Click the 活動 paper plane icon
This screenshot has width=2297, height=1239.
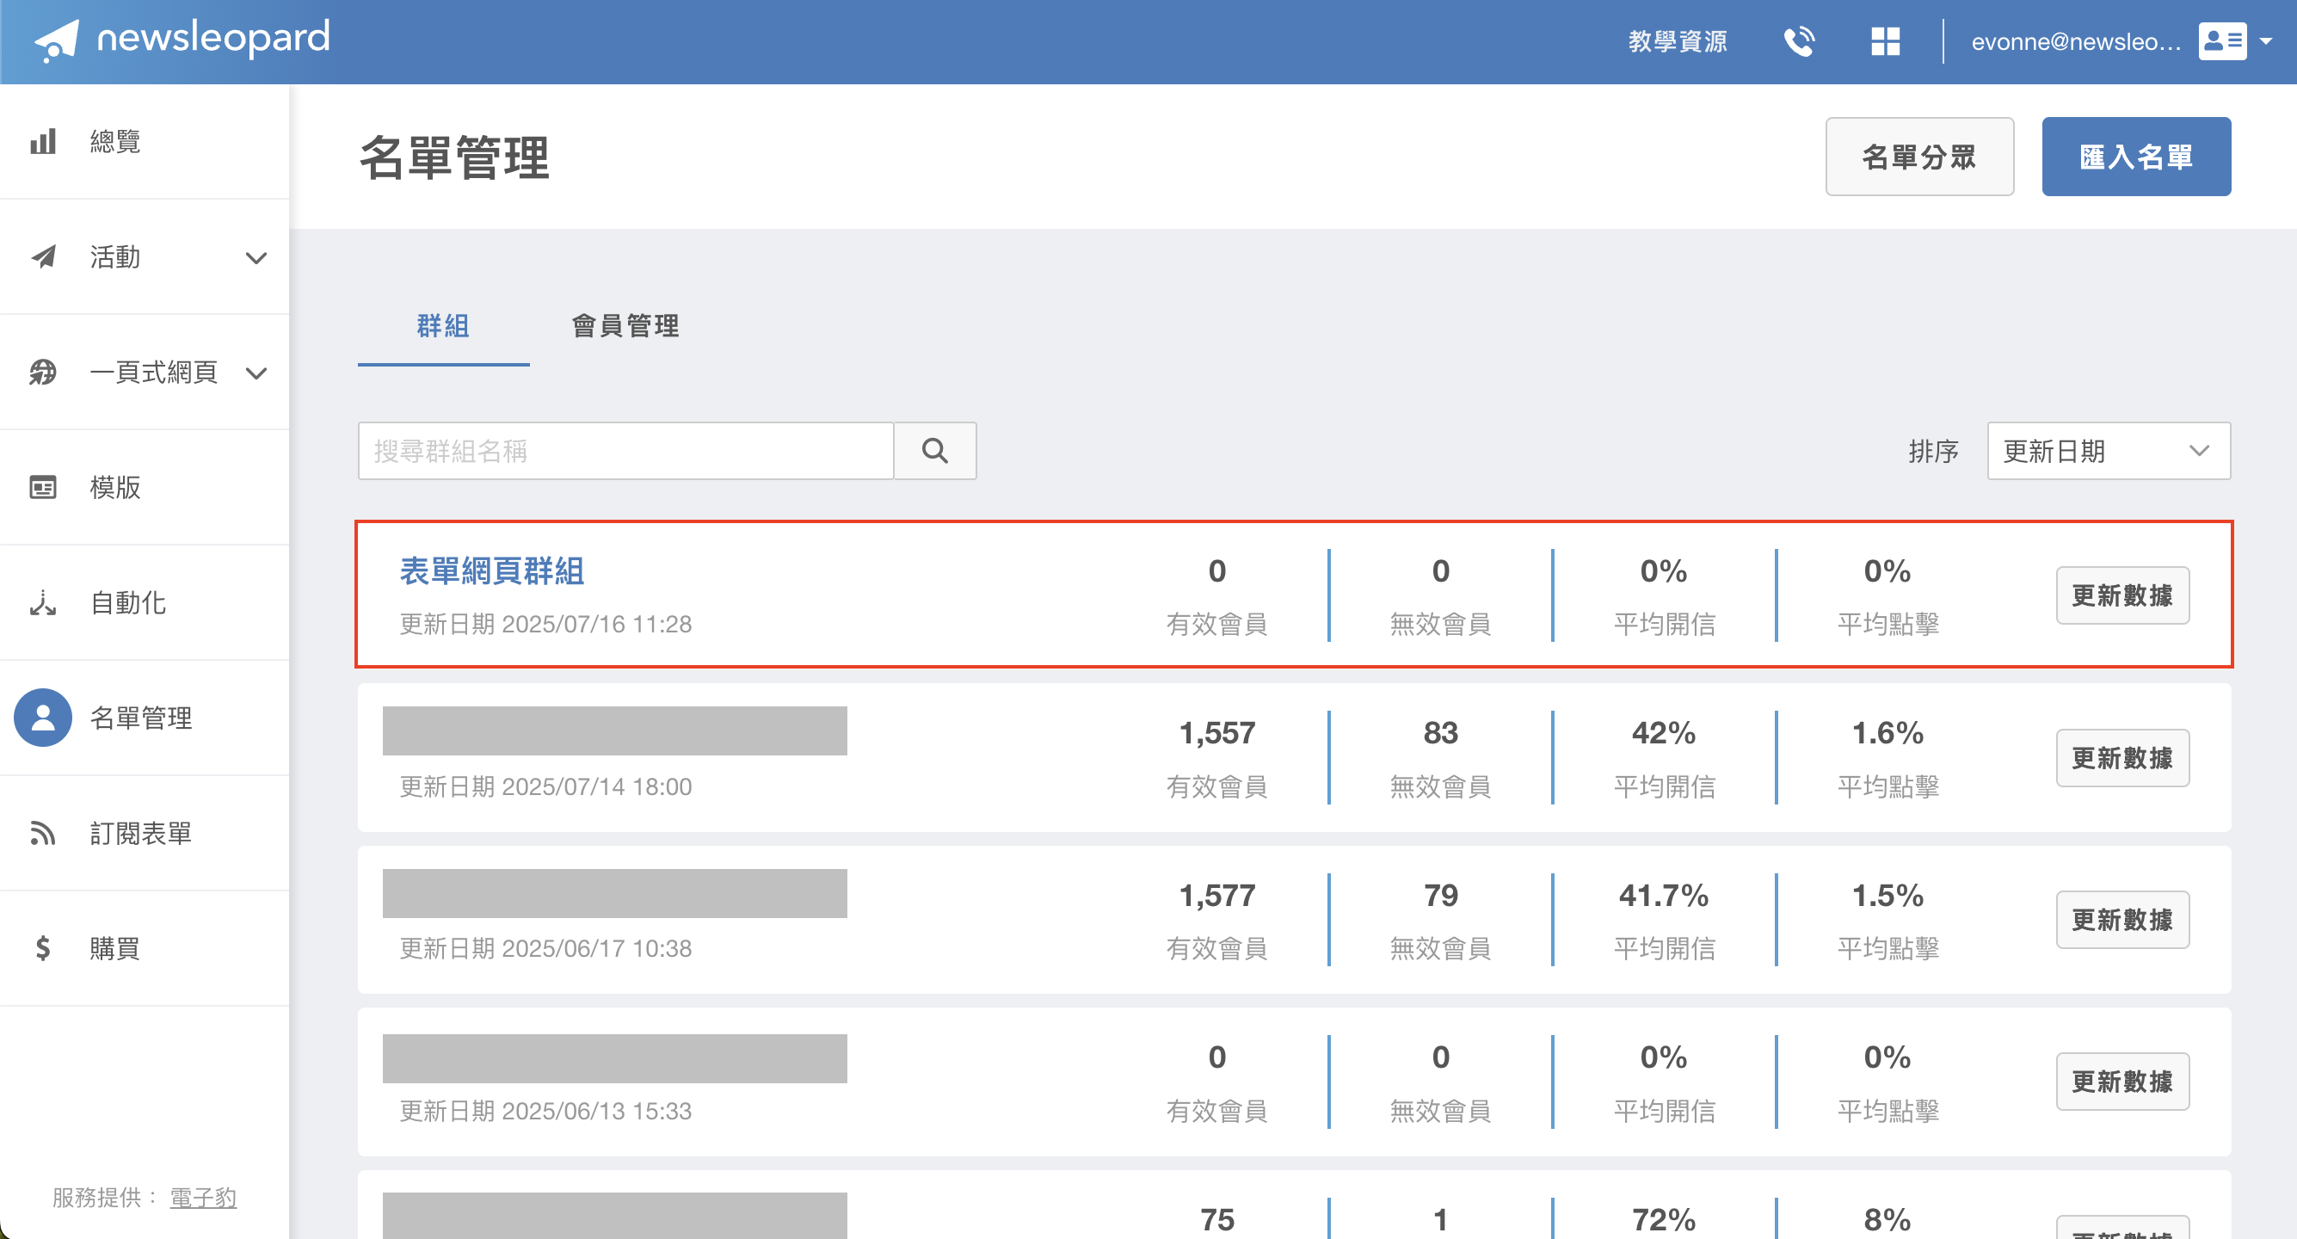43,257
